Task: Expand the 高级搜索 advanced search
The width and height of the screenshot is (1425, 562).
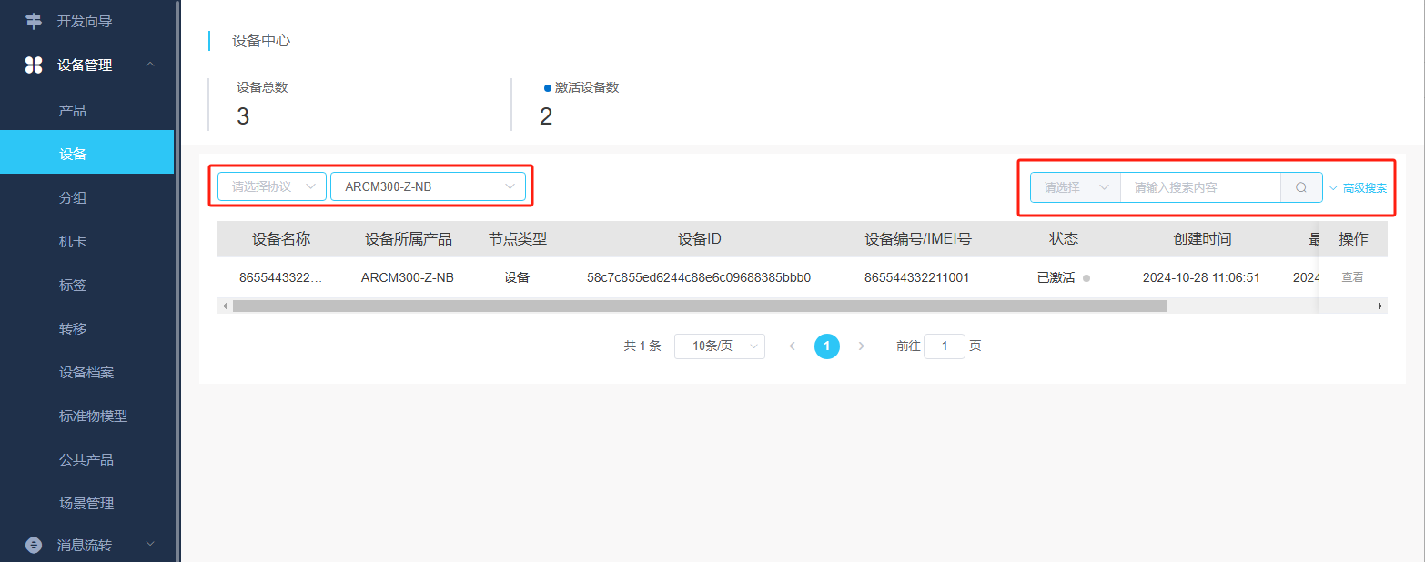Action: pyautogui.click(x=1359, y=188)
